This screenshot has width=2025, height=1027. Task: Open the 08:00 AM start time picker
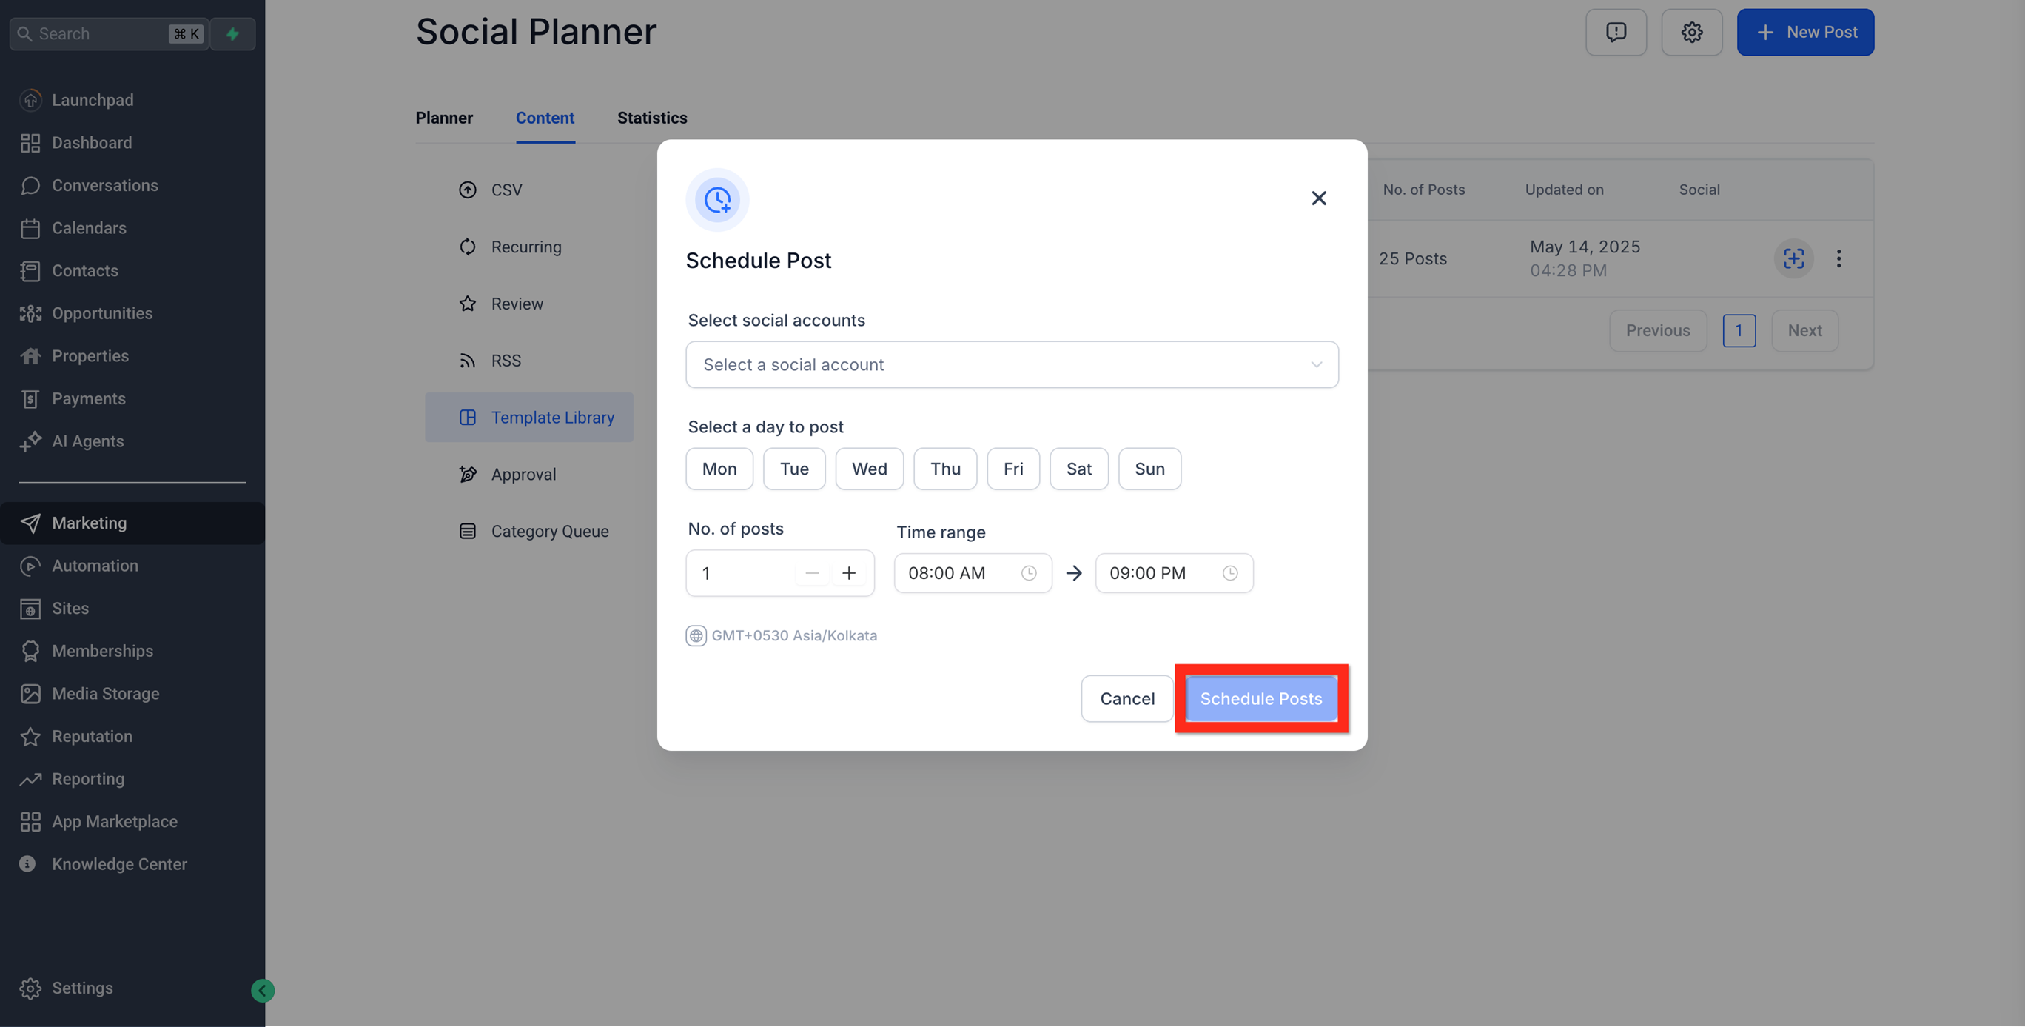point(972,573)
